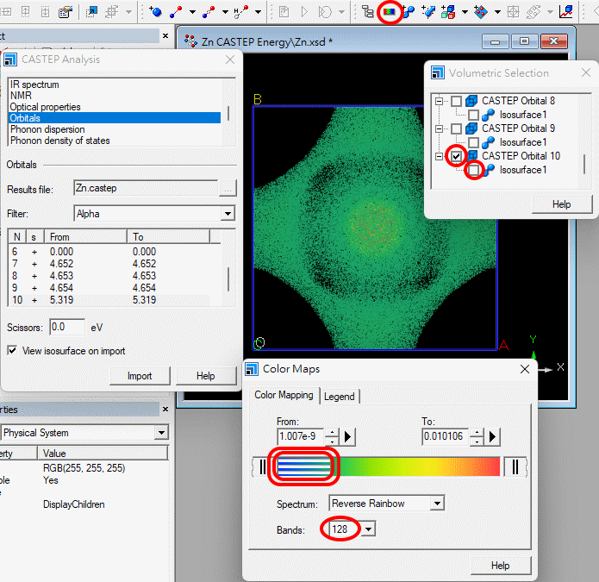599x582 pixels.
Task: Click the Import button in CASTEP Analysis
Action: pyautogui.click(x=140, y=376)
